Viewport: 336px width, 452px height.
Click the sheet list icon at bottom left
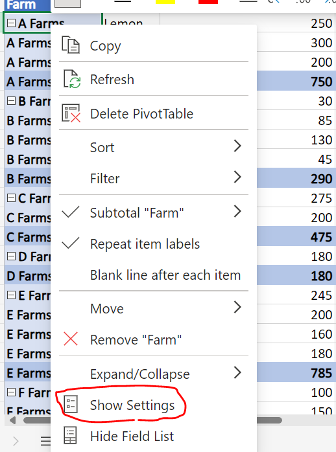45,441
